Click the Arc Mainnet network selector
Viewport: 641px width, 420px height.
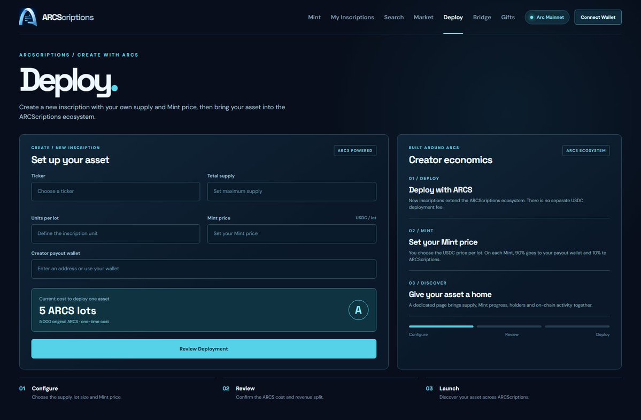pyautogui.click(x=547, y=17)
